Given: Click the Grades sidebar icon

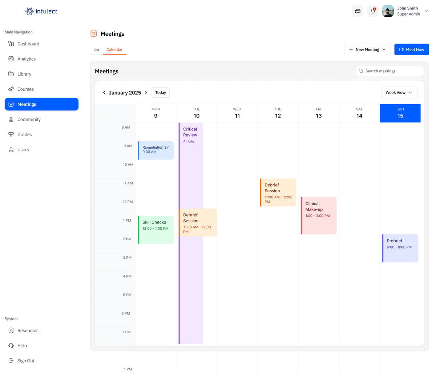Looking at the screenshot, I should click(11, 134).
